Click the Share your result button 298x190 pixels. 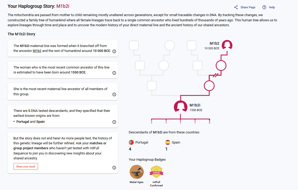pyautogui.click(x=26, y=166)
